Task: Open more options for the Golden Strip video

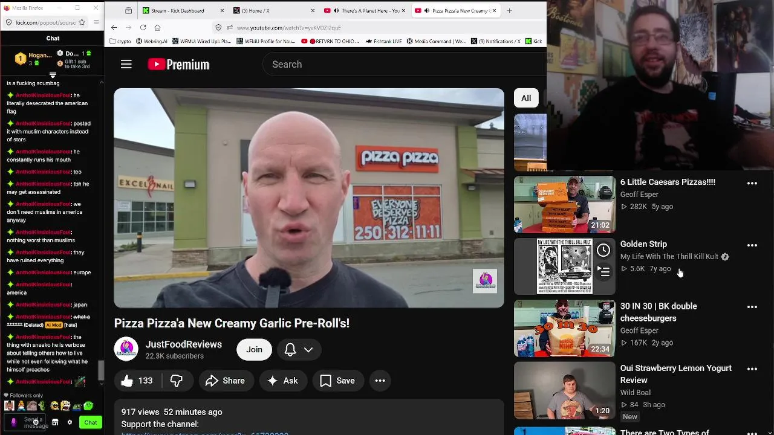Action: coord(752,245)
